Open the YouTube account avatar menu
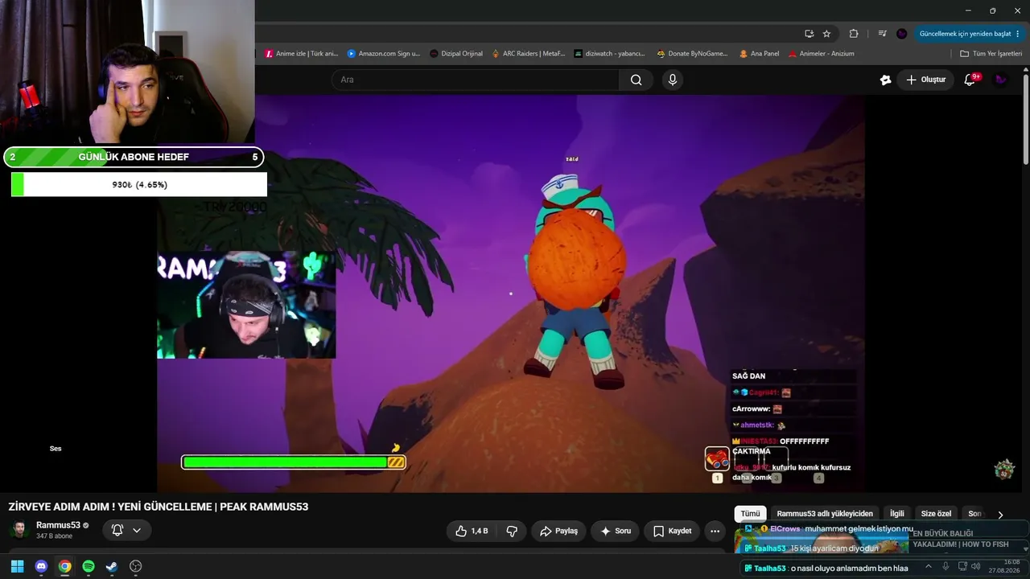 1001,80
